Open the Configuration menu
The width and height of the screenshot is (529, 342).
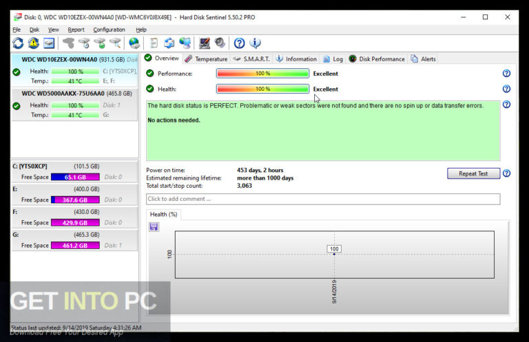(109, 30)
